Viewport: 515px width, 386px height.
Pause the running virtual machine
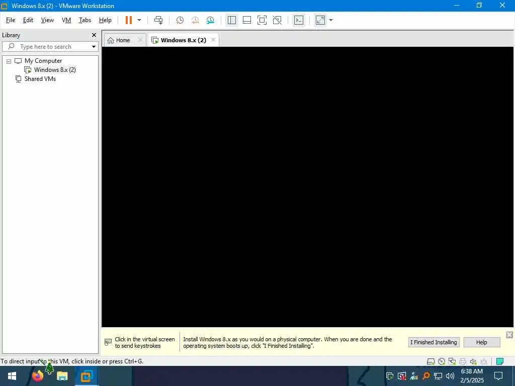[128, 20]
